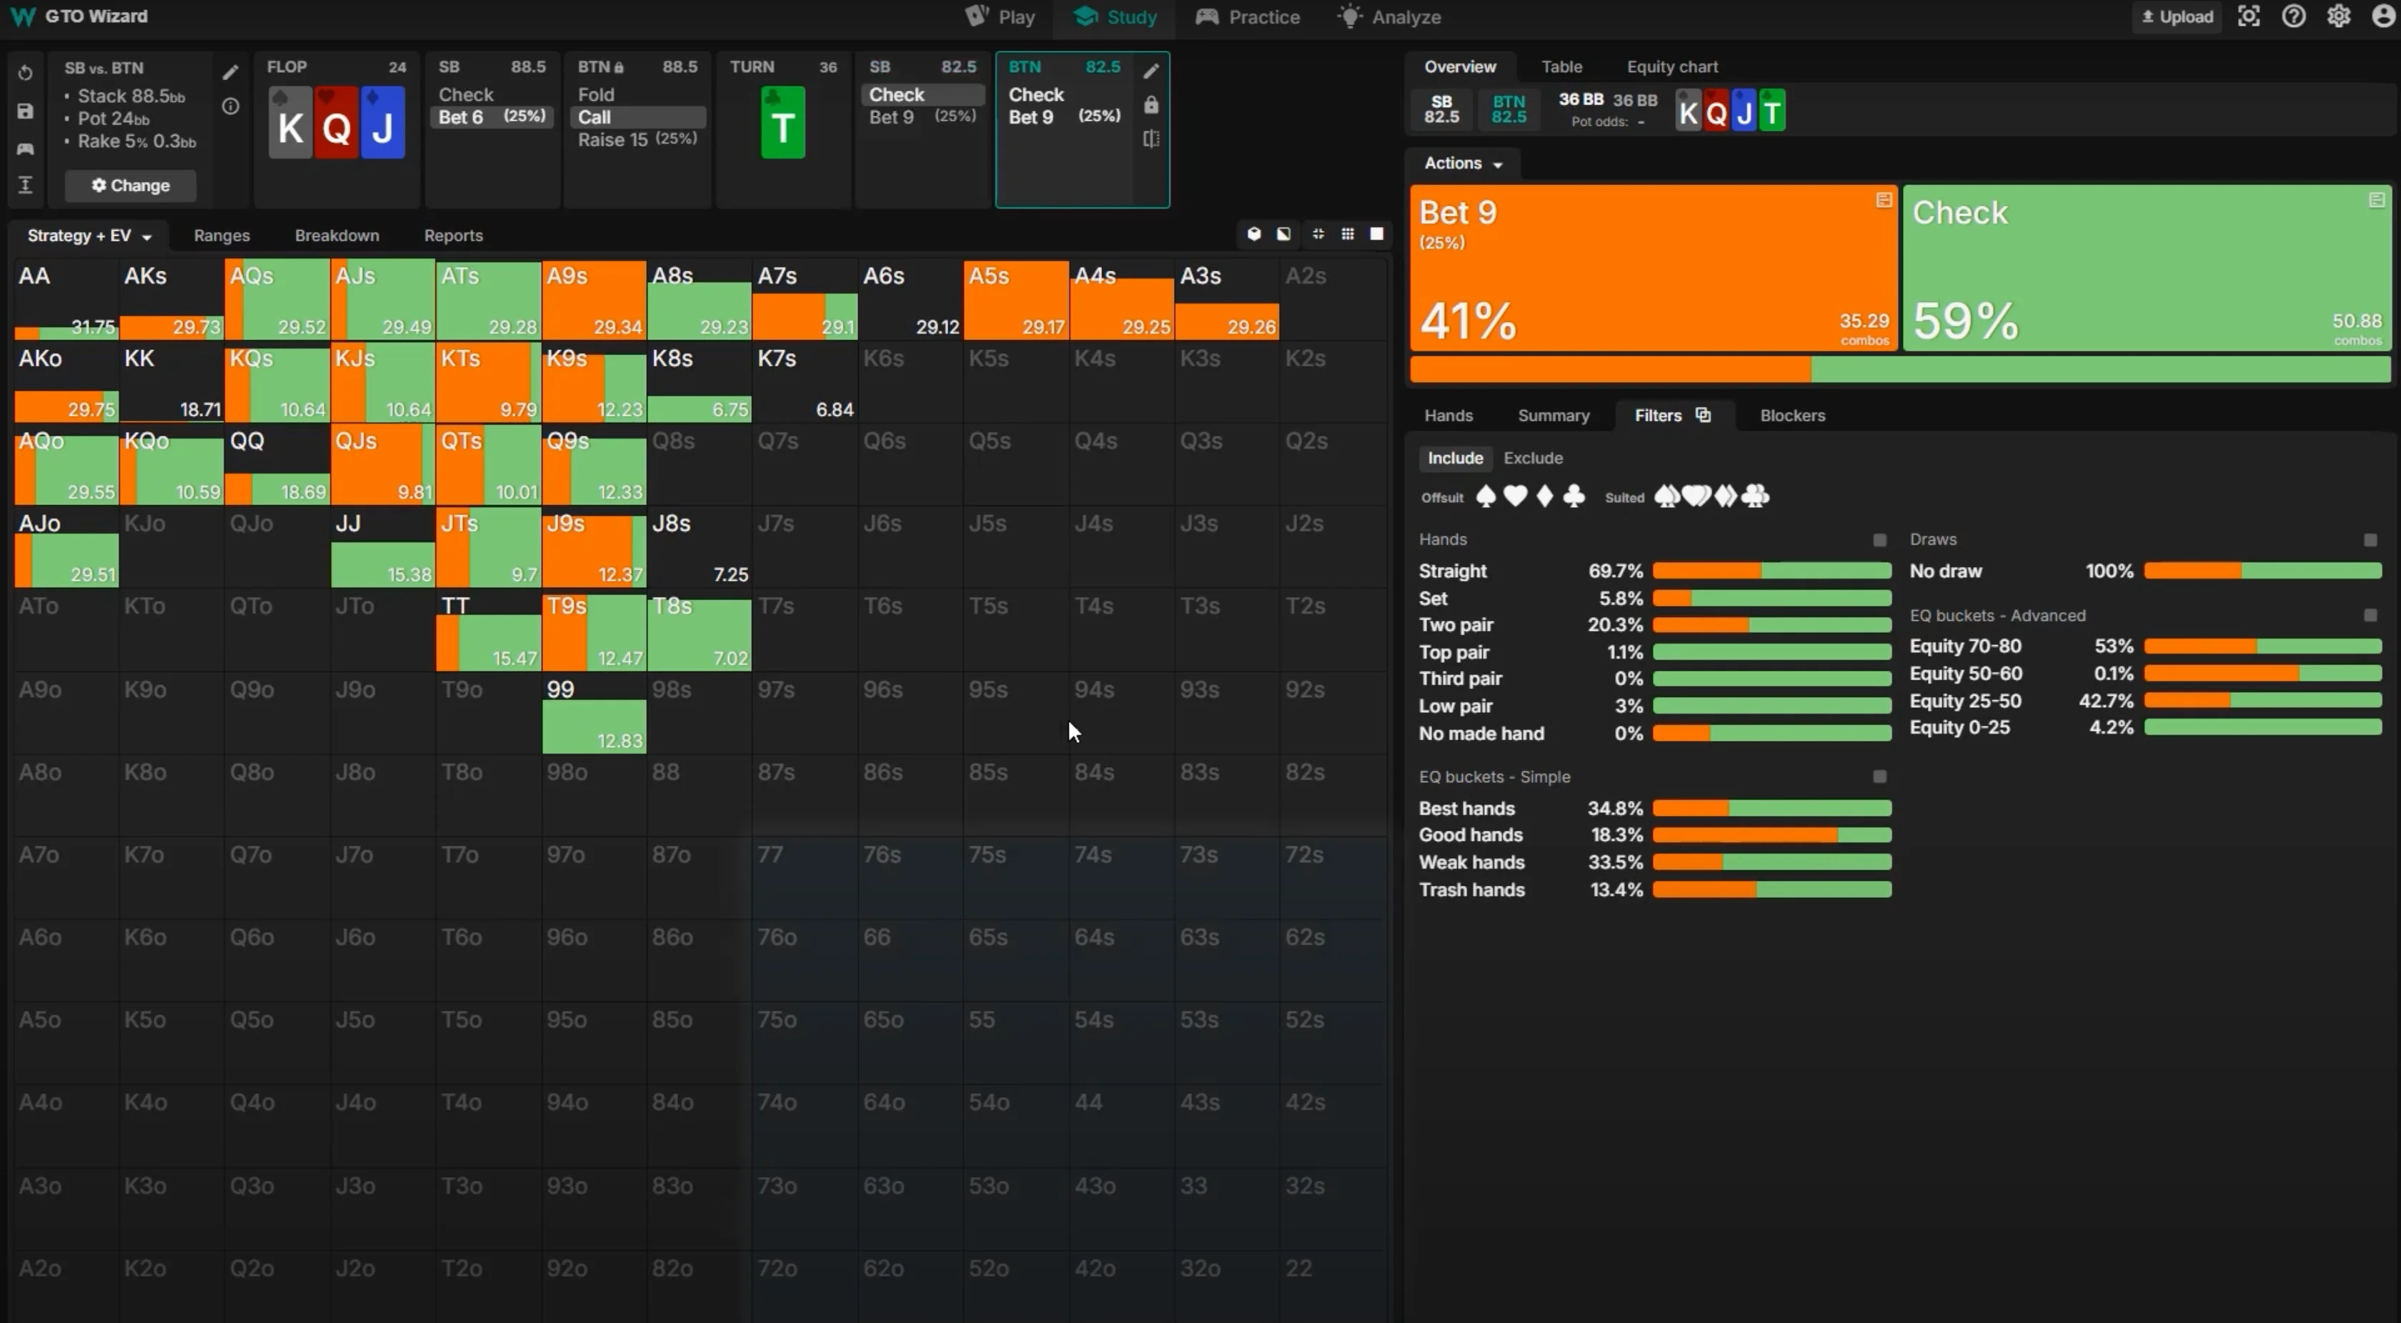
Task: Open the help question mark icon
Action: tap(2294, 16)
